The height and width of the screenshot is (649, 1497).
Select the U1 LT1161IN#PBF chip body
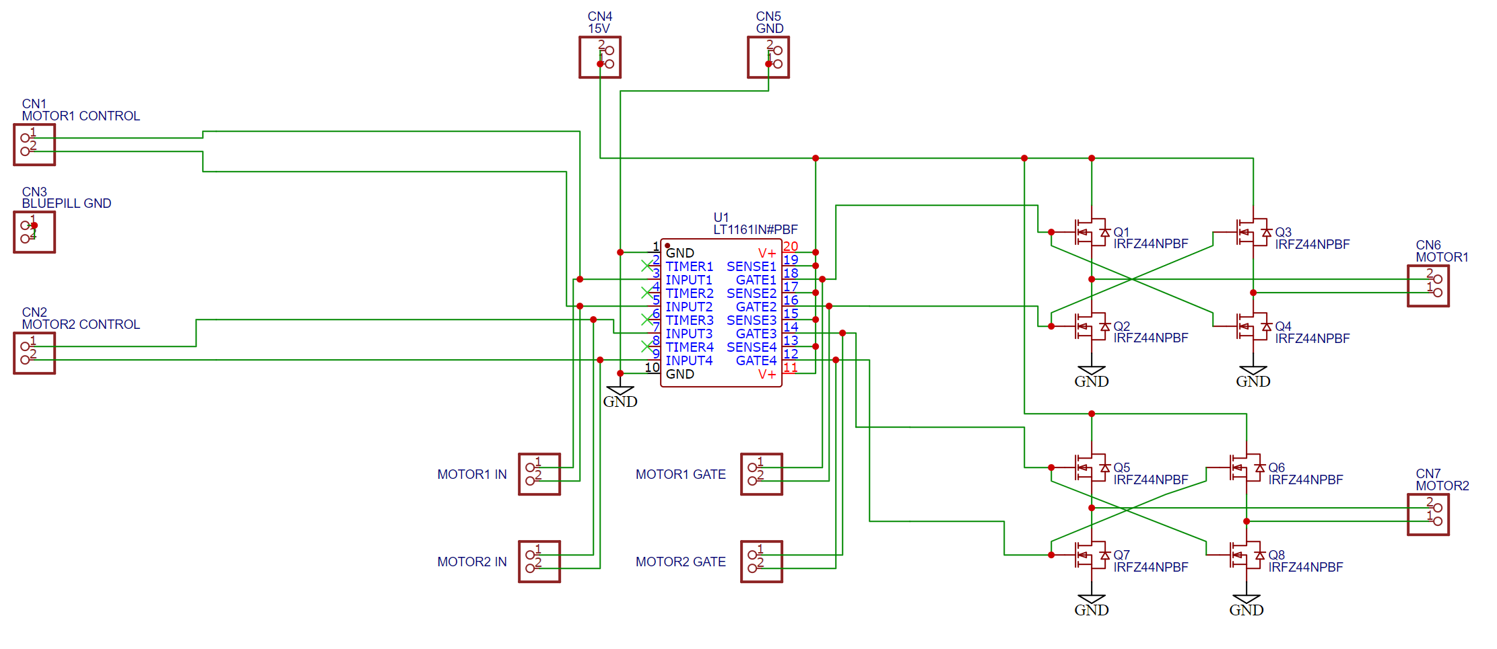point(721,313)
